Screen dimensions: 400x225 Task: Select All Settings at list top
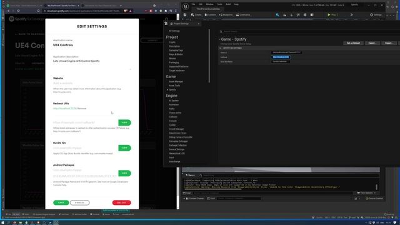coord(174,31)
